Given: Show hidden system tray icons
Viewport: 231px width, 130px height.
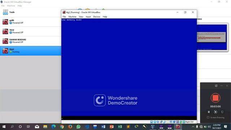Looking at the screenshot, I should pos(193,127).
